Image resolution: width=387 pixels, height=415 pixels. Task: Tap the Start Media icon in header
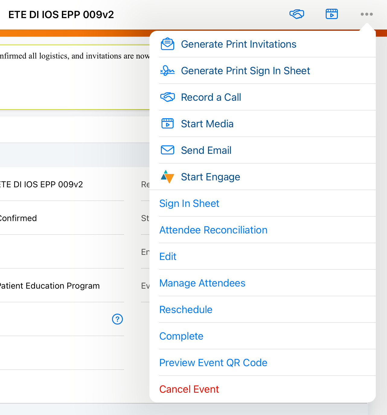point(331,14)
